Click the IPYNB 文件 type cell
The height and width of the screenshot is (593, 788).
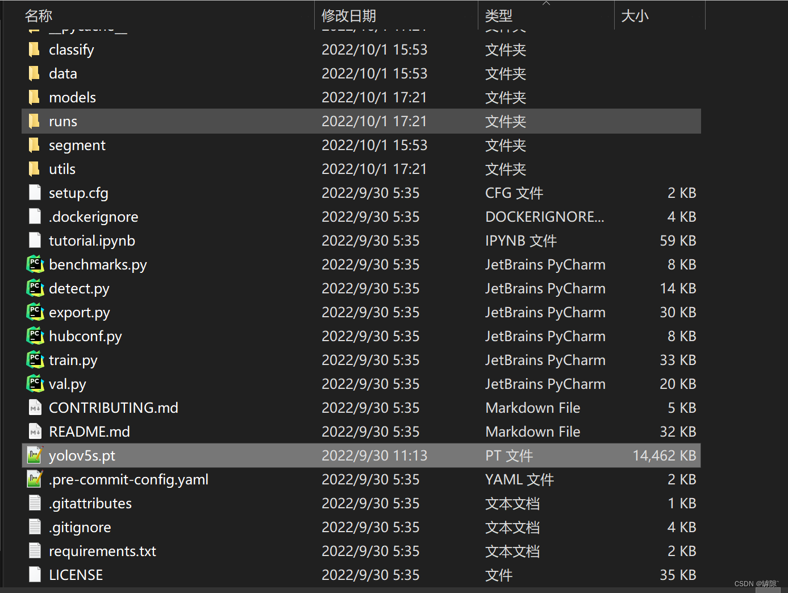(x=521, y=240)
